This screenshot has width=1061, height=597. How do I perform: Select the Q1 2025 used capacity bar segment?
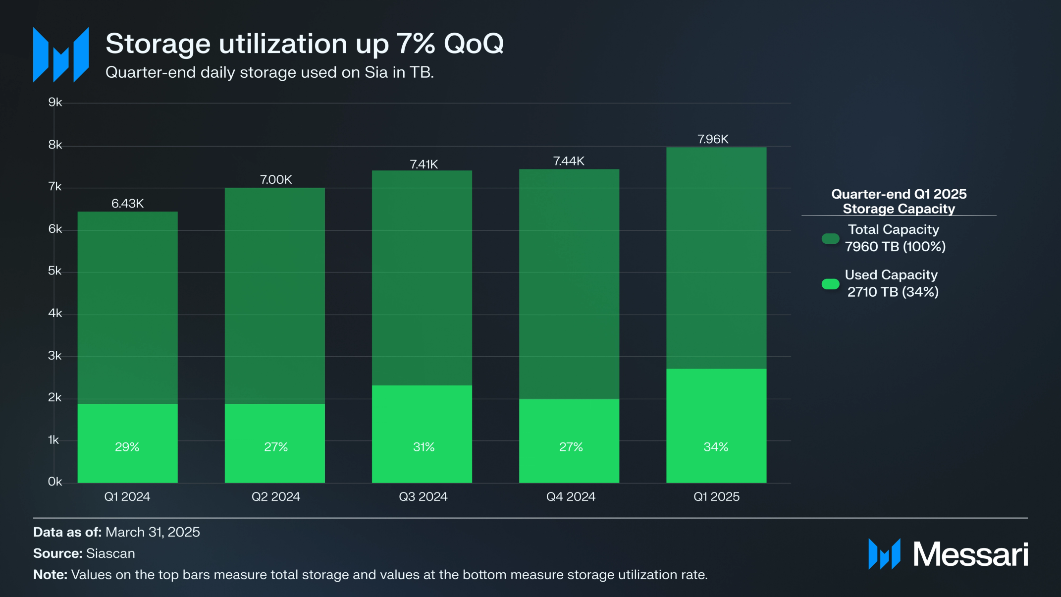716,426
